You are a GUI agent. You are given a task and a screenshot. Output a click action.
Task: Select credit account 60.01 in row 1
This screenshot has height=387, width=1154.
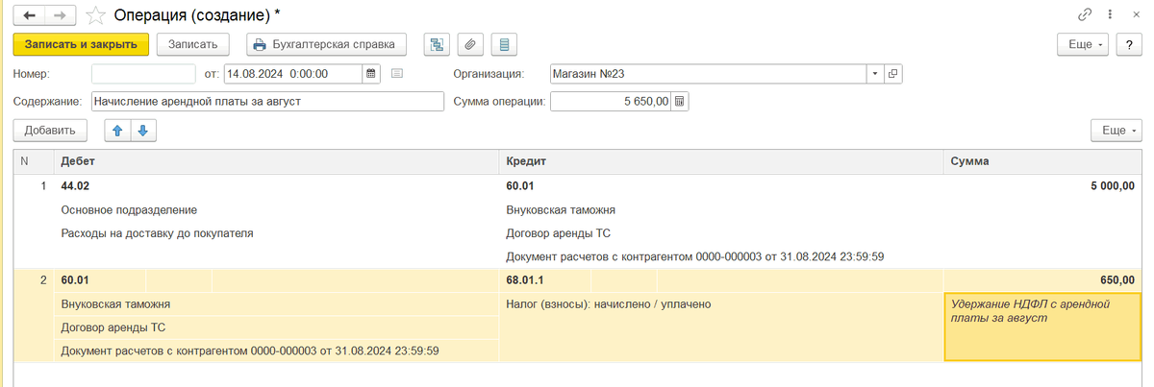519,186
